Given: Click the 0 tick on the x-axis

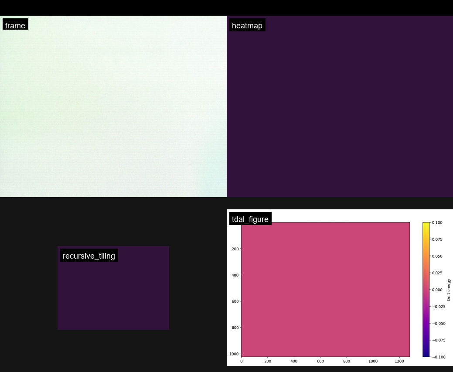Looking at the screenshot, I should (x=242, y=361).
